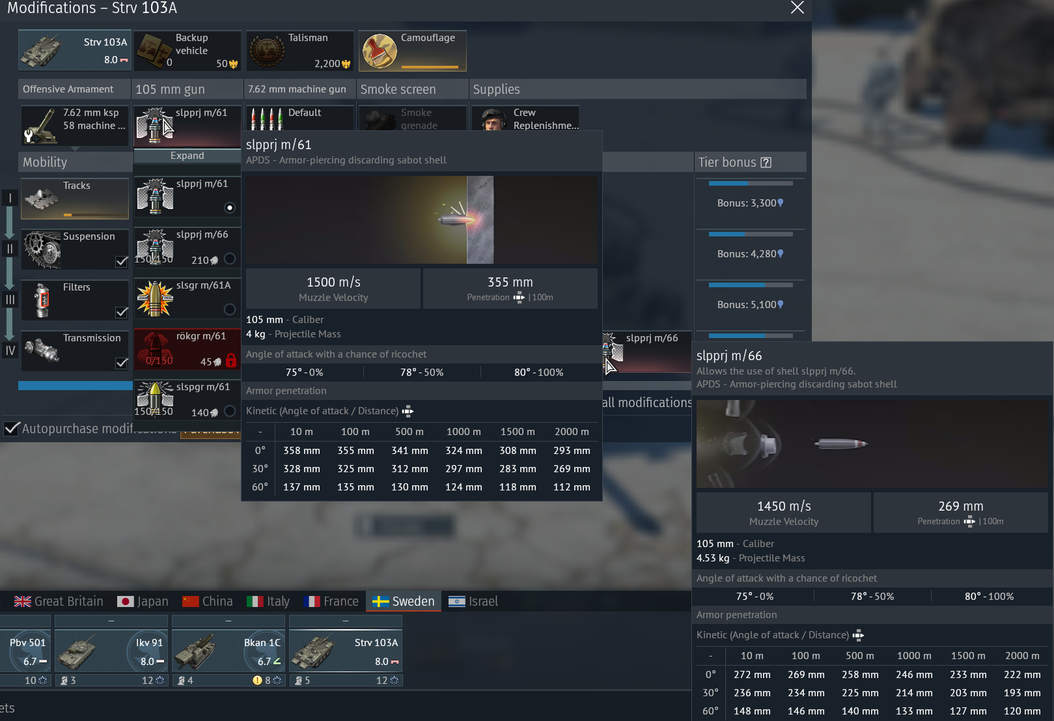The image size is (1054, 721).
Task: Switch to the Italy nation tab
Action: [x=268, y=601]
